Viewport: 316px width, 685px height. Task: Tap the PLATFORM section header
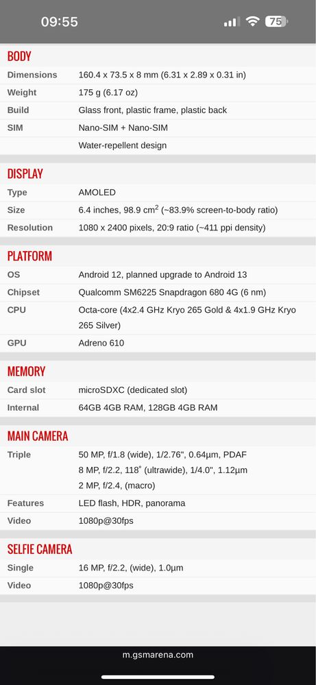[x=29, y=256]
